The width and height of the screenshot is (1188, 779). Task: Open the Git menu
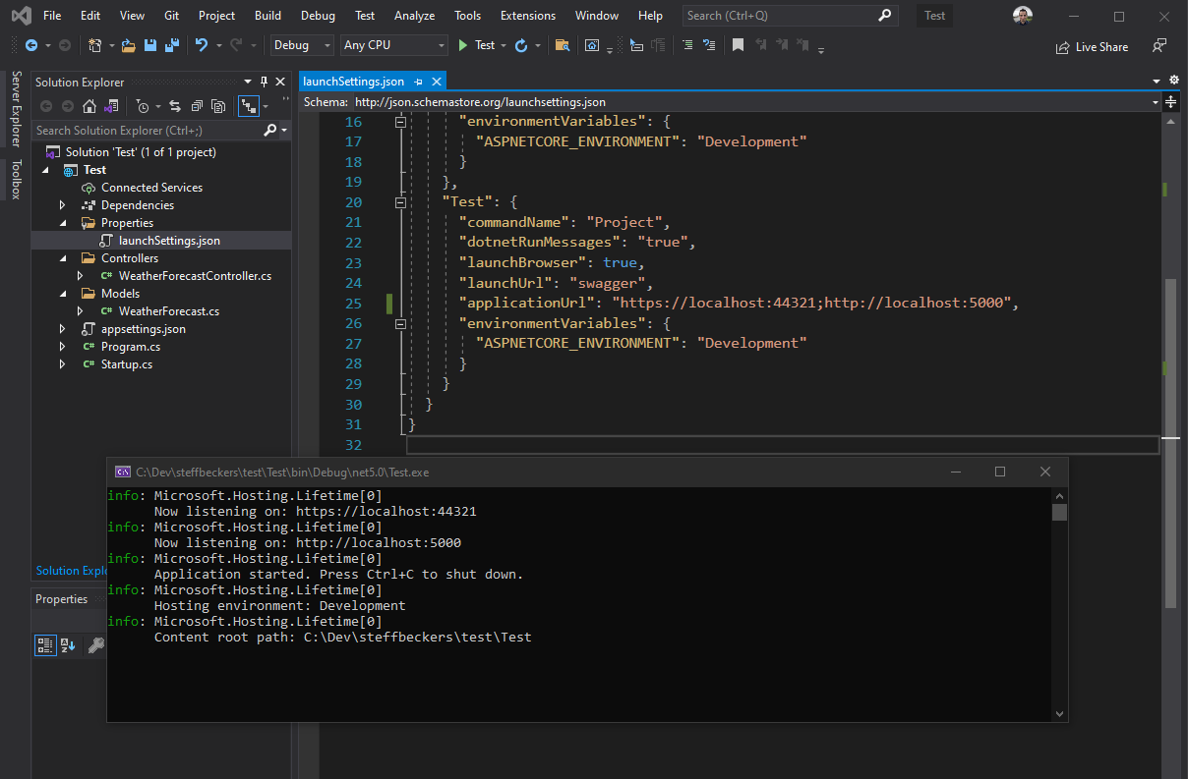point(171,16)
